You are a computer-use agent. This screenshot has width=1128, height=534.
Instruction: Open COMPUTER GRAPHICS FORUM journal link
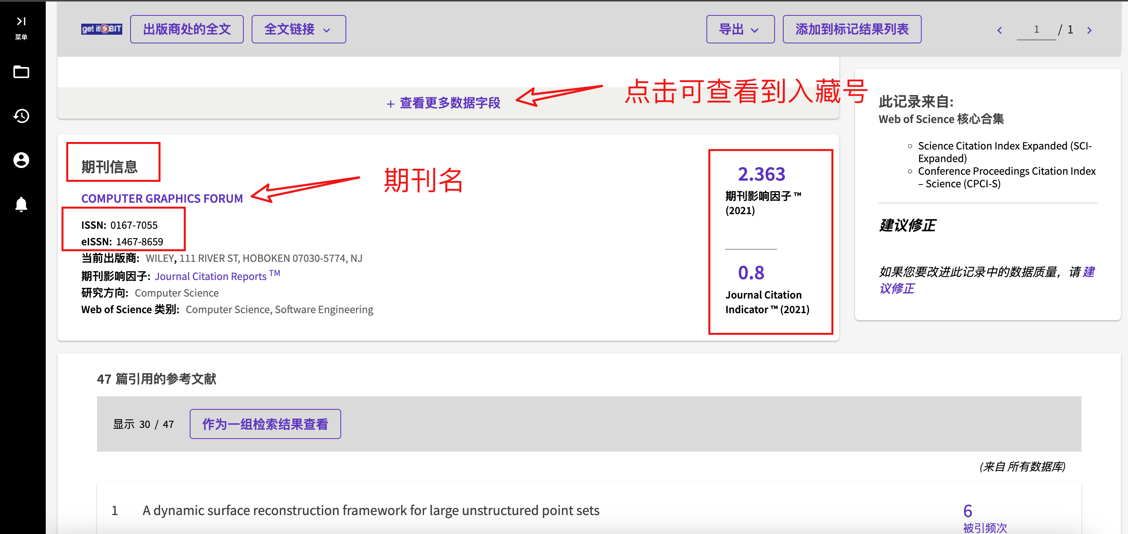click(x=162, y=198)
